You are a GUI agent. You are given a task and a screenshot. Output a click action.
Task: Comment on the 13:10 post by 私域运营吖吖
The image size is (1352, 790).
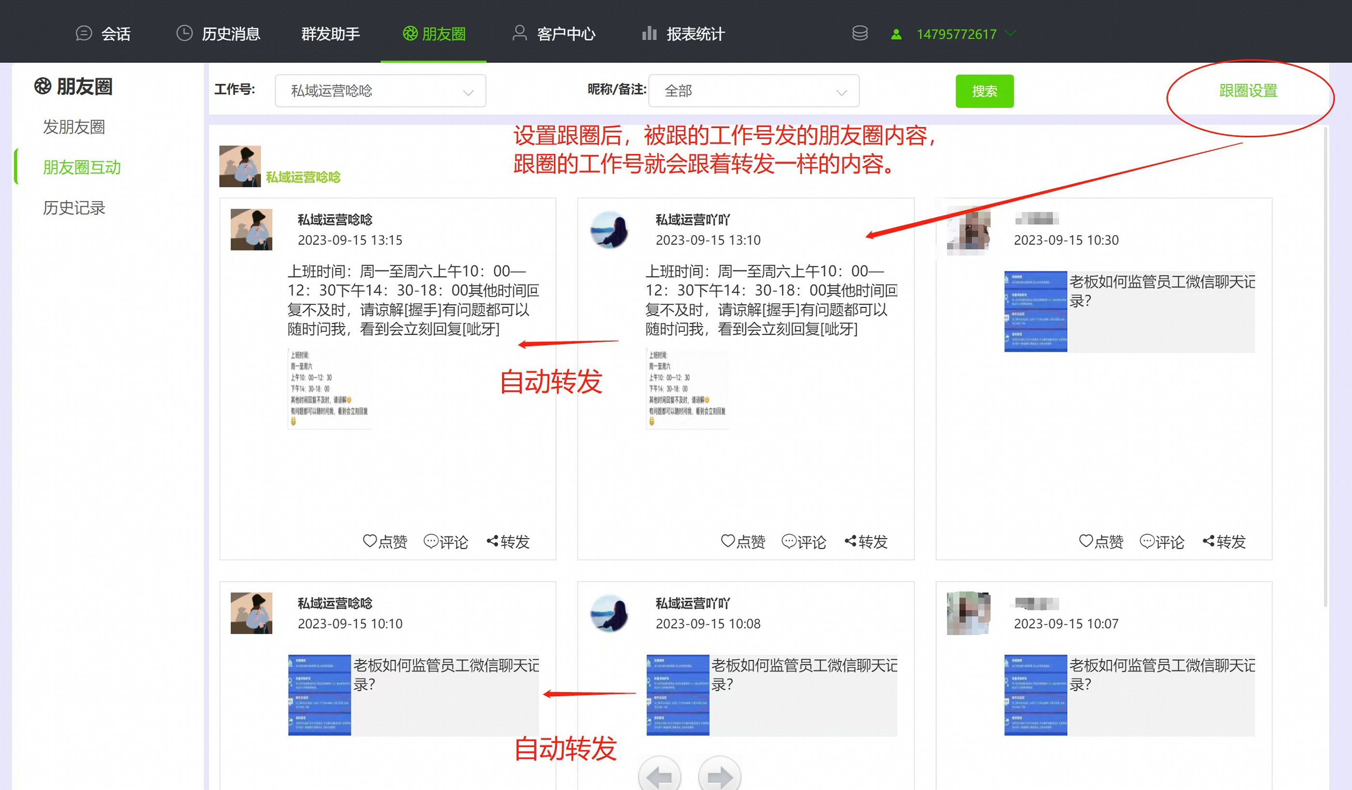pyautogui.click(x=803, y=541)
